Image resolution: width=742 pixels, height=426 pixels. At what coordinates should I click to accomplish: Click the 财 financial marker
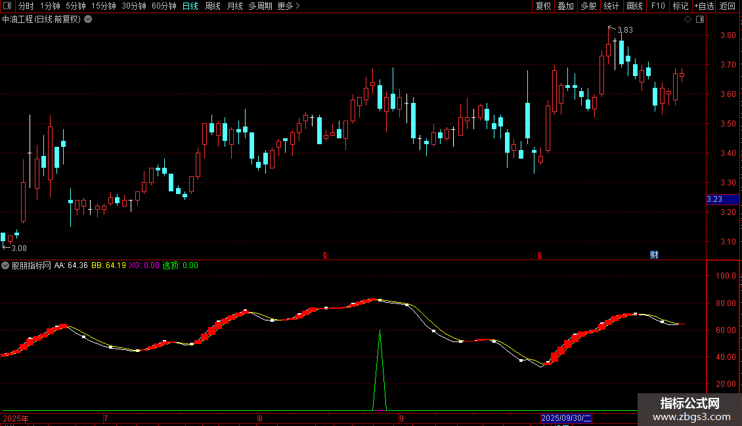[x=654, y=255]
